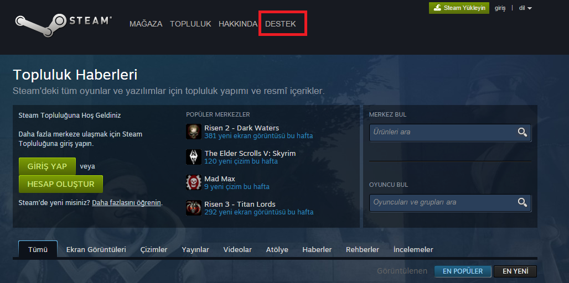569x283 pixels.
Task: Open Risen 2 - Dark Waters title link
Action: point(242,128)
